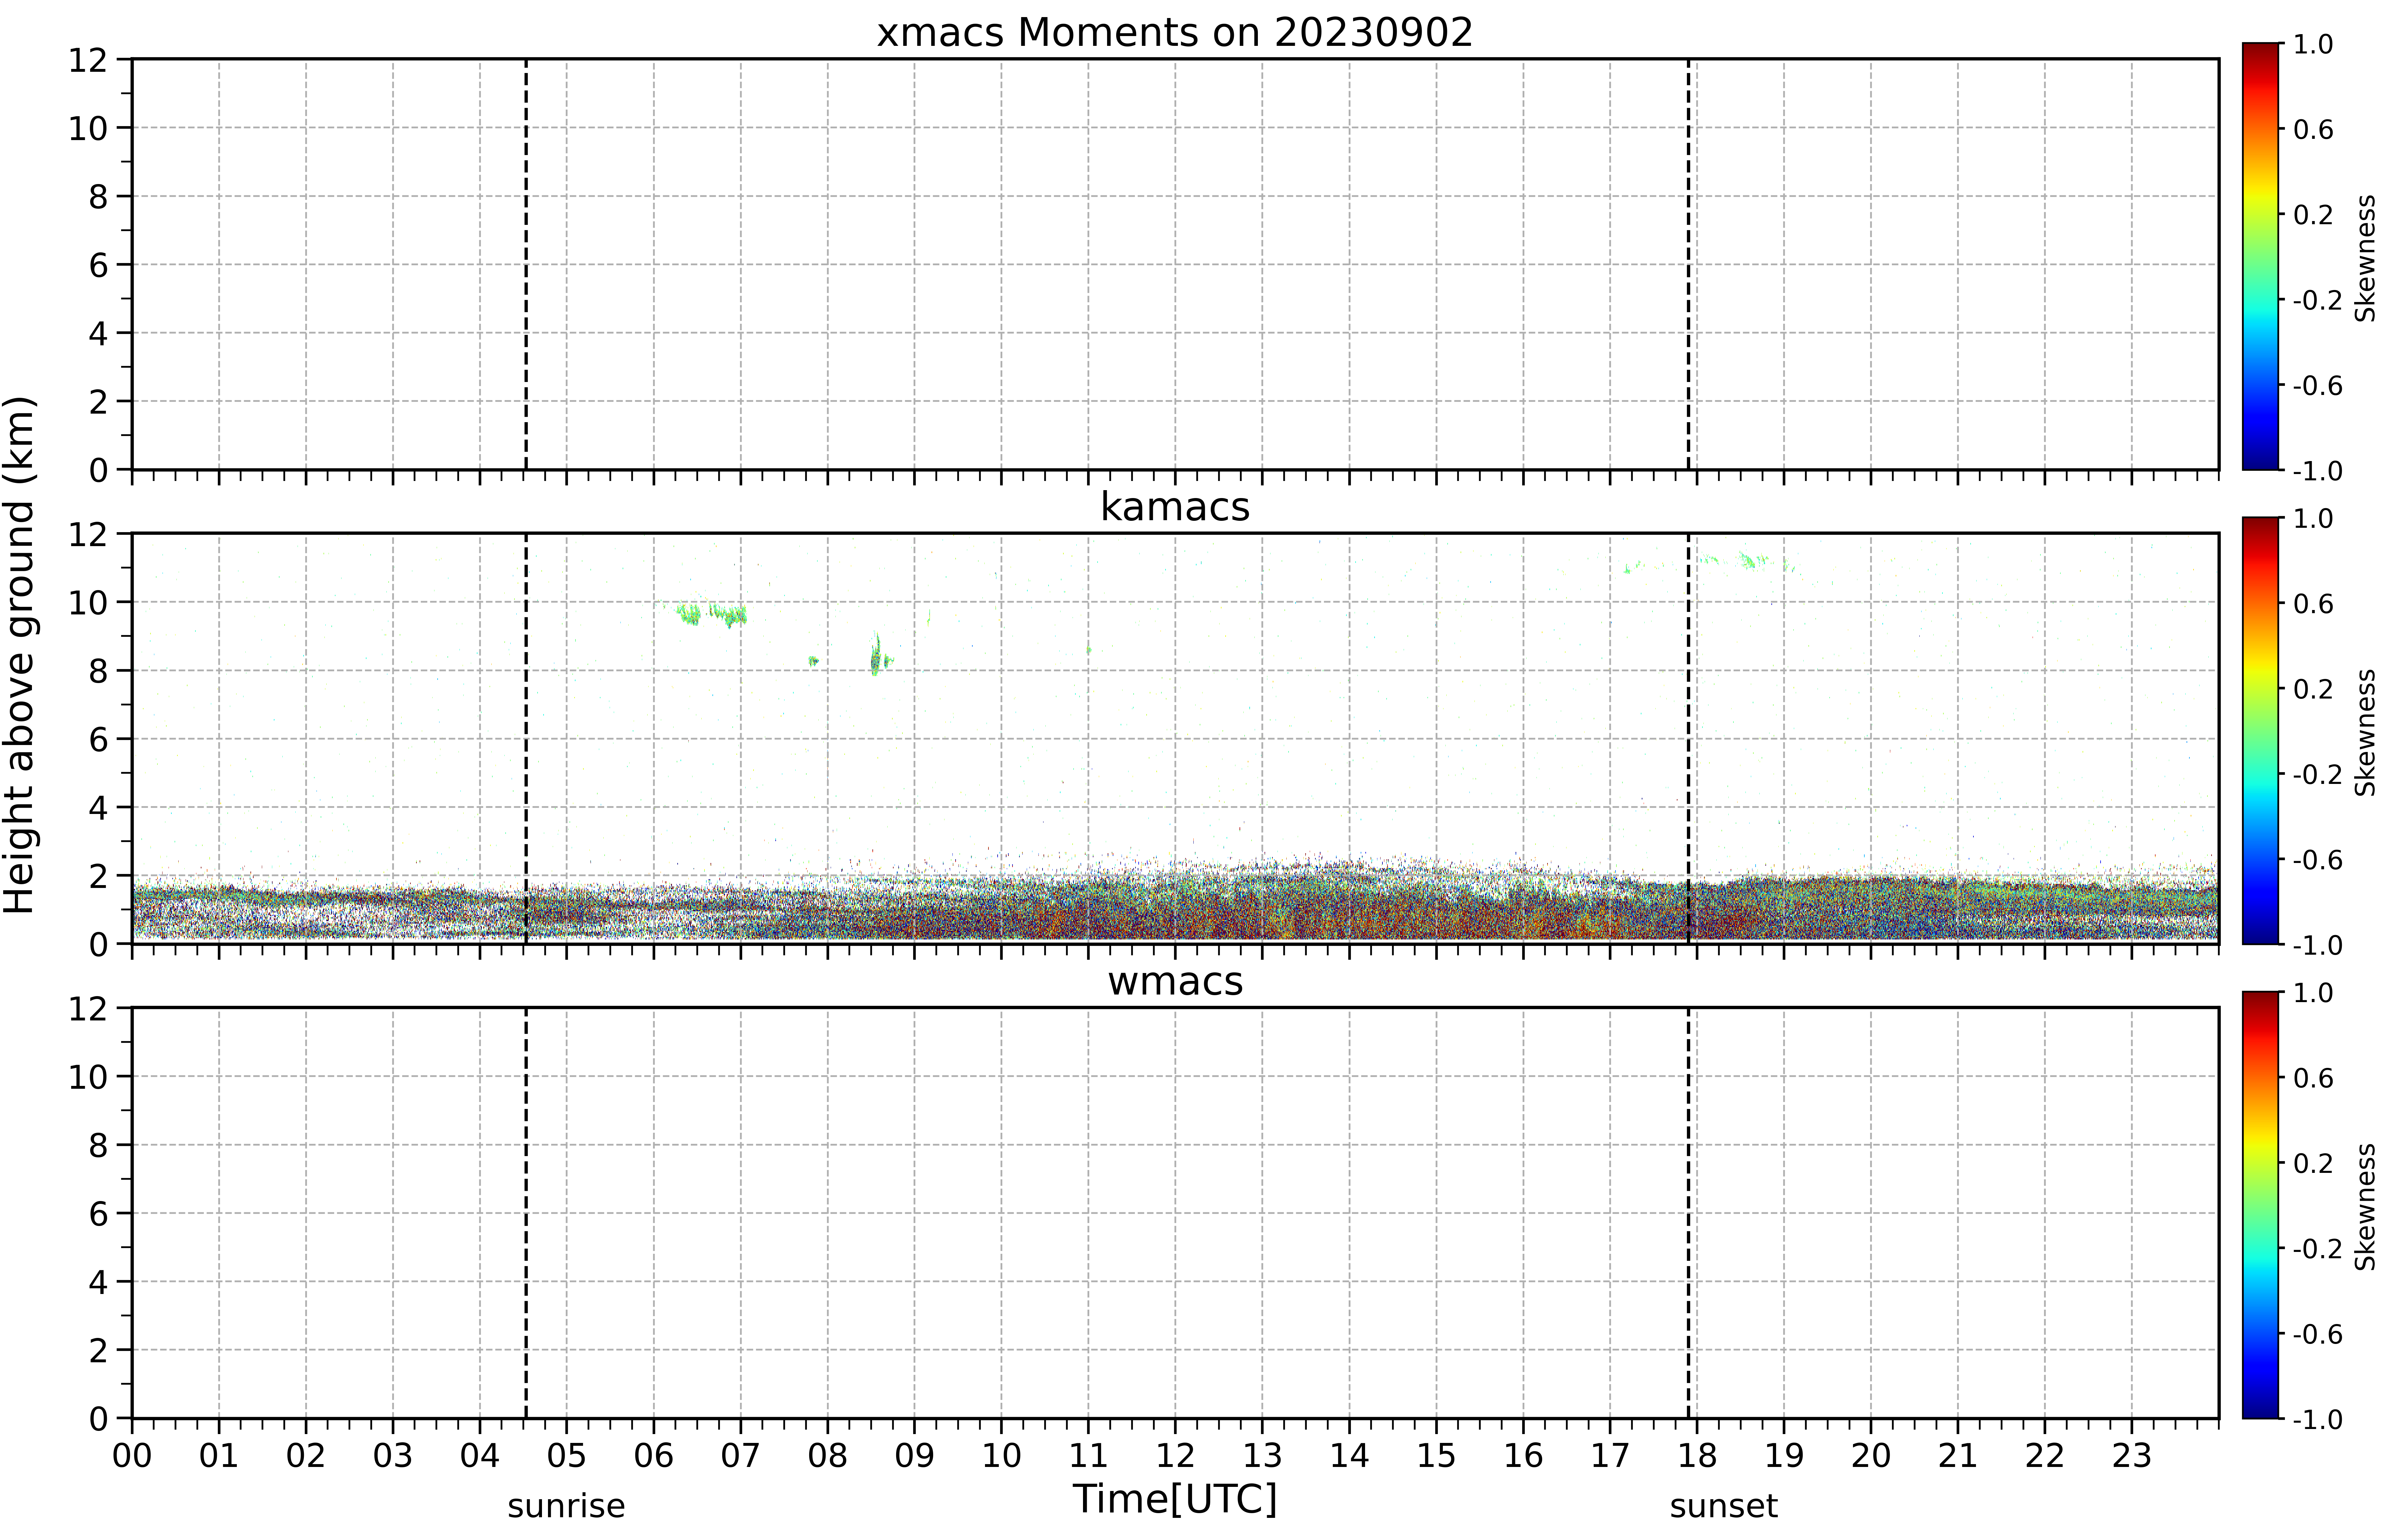
Task: Click the "Height above ground (km)" axis label
Action: click(20, 655)
